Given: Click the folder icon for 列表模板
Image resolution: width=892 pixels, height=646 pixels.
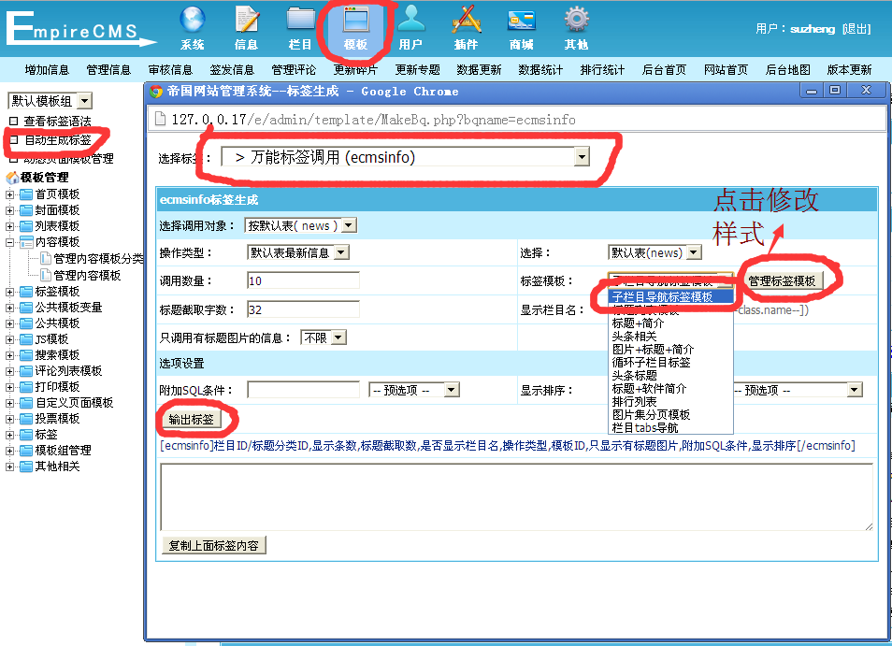Looking at the screenshot, I should coord(26,226).
